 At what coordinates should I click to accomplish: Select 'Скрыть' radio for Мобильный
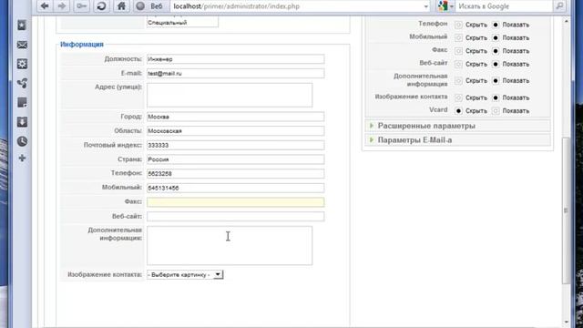458,38
